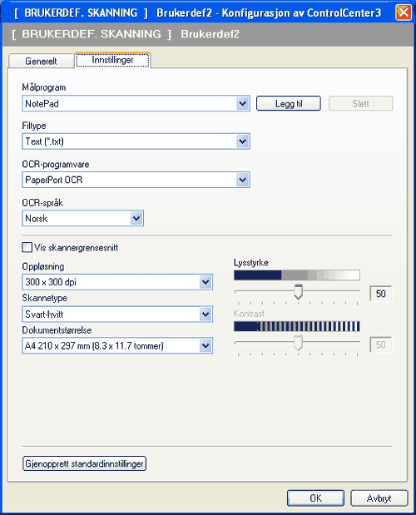The width and height of the screenshot is (416, 515).
Task: Select the Innstillinger tab
Action: coord(112,60)
